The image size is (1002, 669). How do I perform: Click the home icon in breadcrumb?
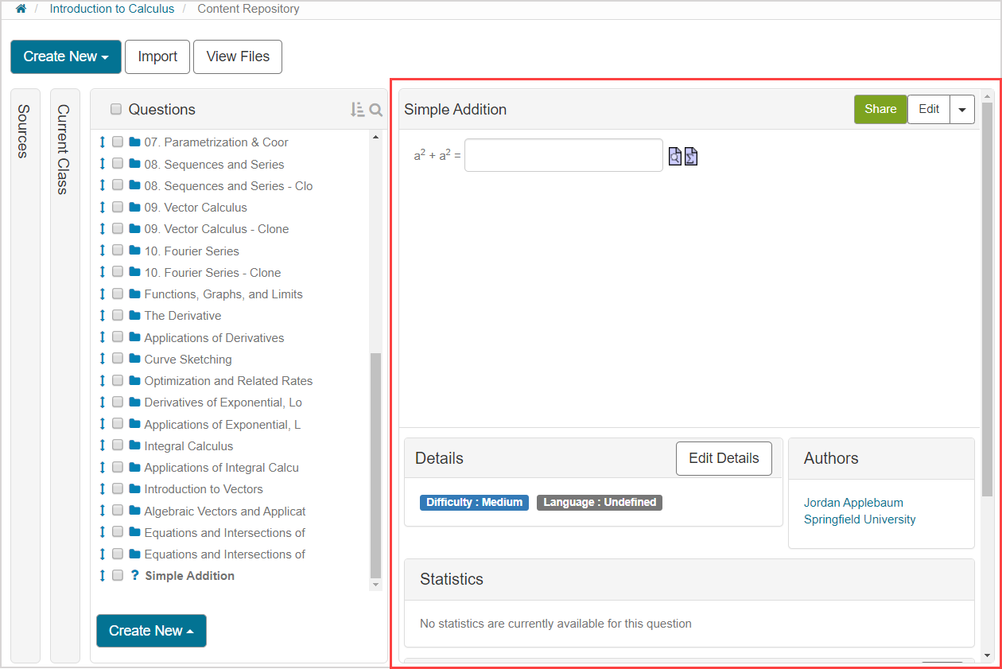21,9
